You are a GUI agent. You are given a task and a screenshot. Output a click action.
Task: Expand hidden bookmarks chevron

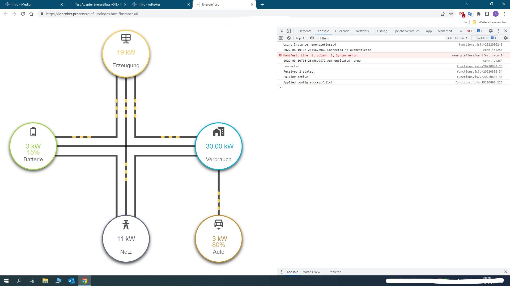pos(465,22)
